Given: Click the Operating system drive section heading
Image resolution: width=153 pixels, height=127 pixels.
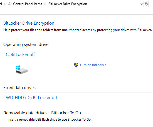Looking at the screenshot, I should [x=26, y=45].
